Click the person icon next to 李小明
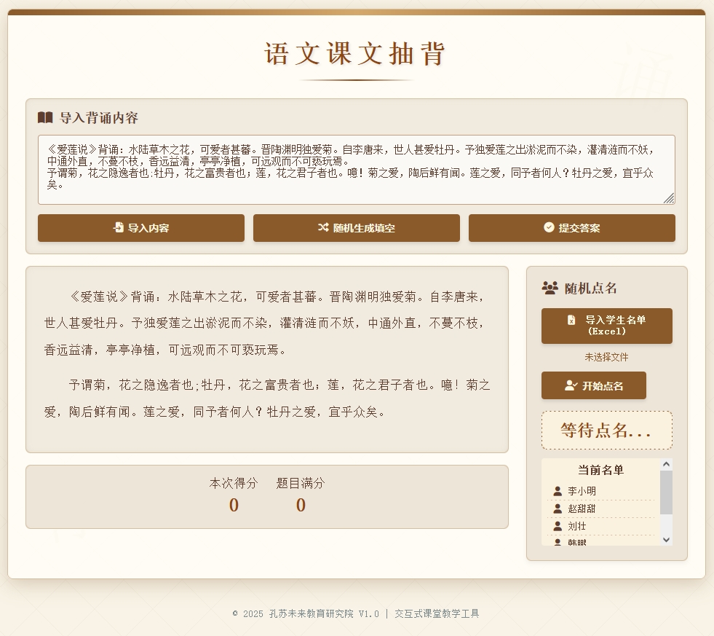This screenshot has width=714, height=636. coord(558,491)
